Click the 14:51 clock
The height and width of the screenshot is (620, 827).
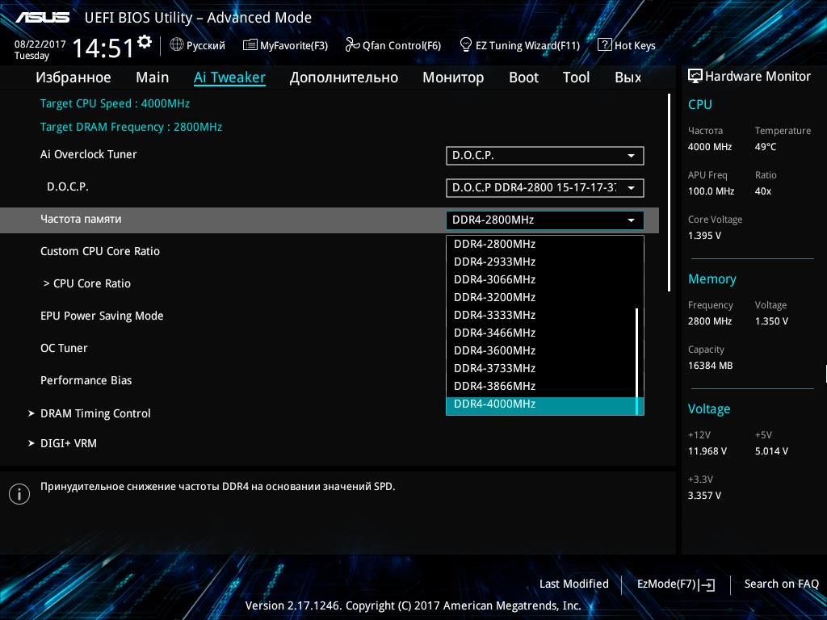[103, 48]
